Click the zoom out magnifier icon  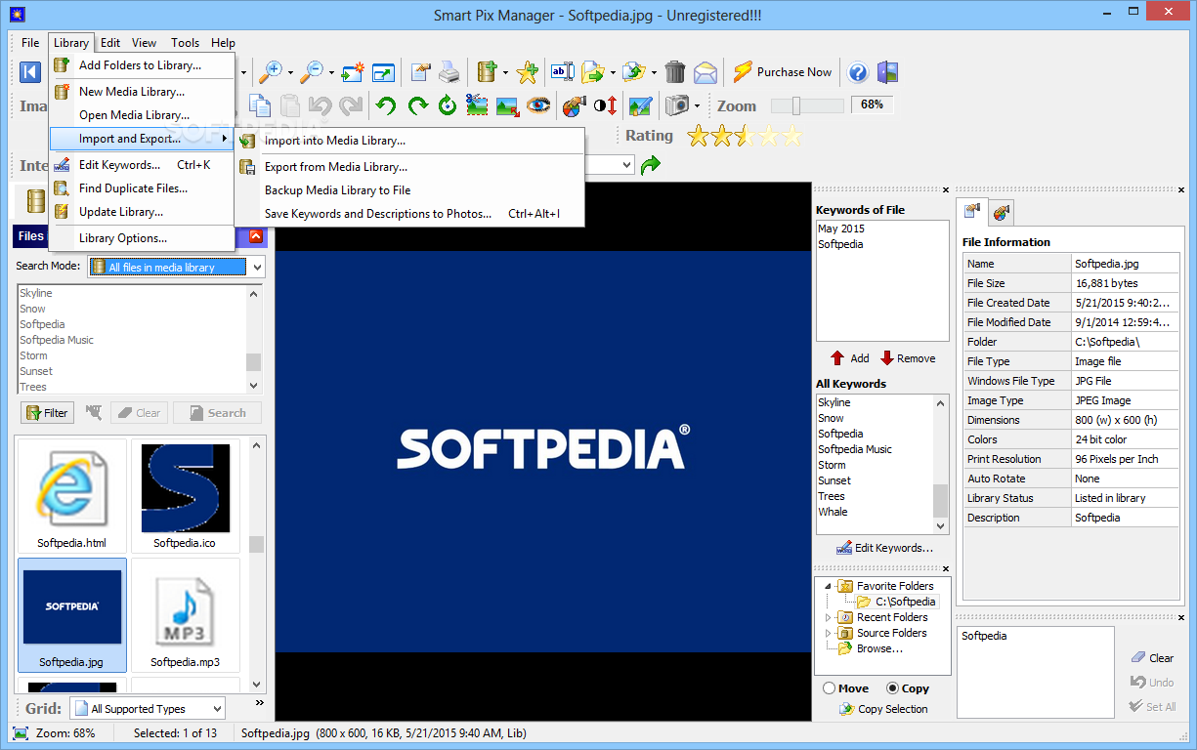312,71
